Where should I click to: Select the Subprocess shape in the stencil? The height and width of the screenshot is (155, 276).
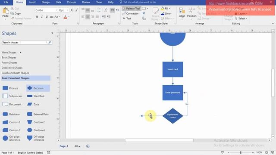(13, 96)
